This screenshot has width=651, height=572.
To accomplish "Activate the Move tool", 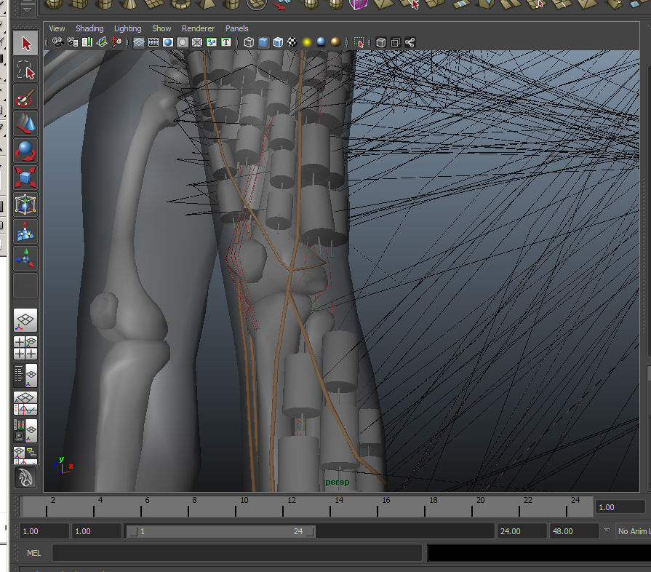I will click(x=26, y=124).
